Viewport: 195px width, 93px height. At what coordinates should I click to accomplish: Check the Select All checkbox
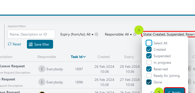pyautogui.click(x=149, y=43)
